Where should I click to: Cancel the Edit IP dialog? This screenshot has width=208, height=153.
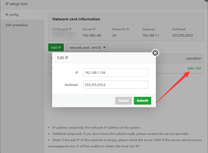pos(123,101)
